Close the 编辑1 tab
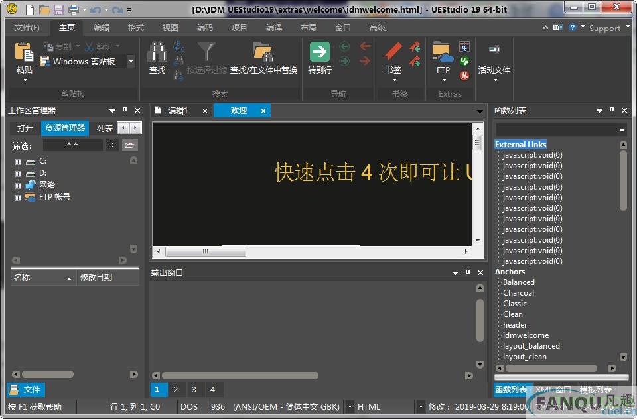The image size is (637, 419). 205,111
